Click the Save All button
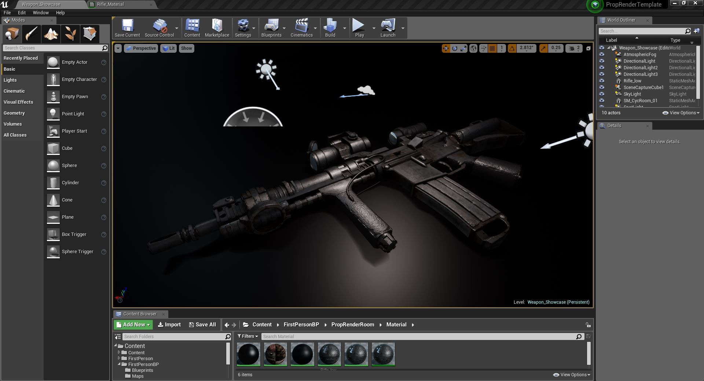Screen dimensions: 704x381 coord(202,325)
